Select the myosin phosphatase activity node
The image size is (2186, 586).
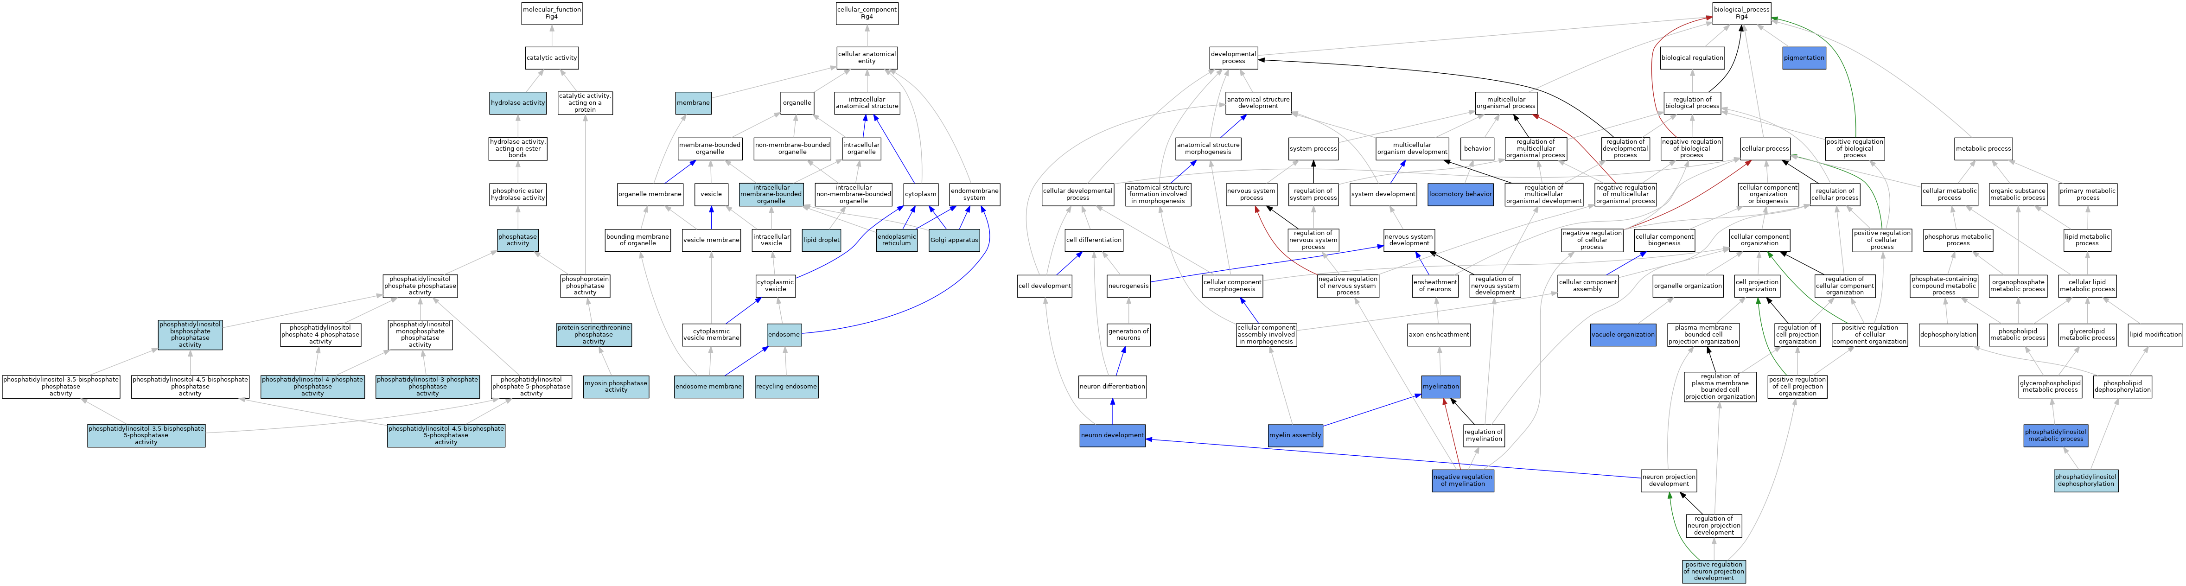click(x=616, y=387)
